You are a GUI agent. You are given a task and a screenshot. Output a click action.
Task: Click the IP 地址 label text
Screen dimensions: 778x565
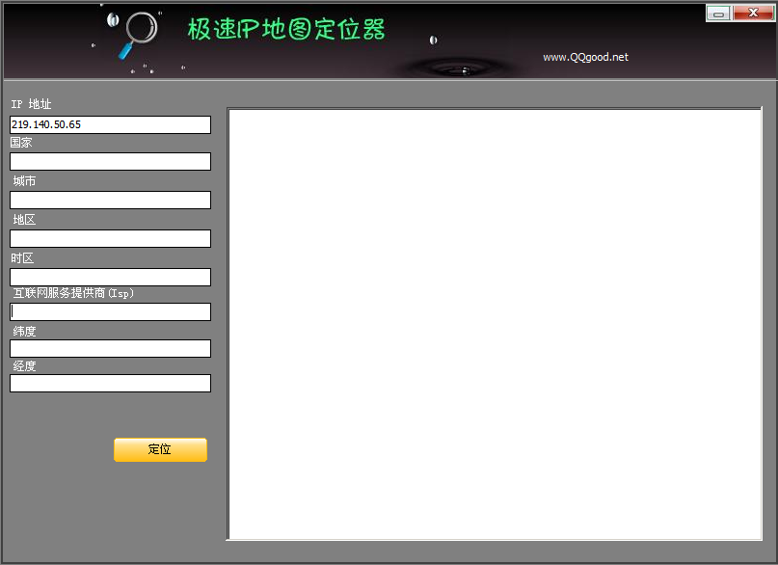click(x=31, y=104)
